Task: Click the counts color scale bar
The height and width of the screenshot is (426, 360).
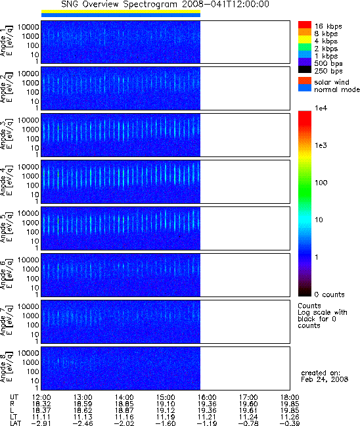Action: (305, 204)
